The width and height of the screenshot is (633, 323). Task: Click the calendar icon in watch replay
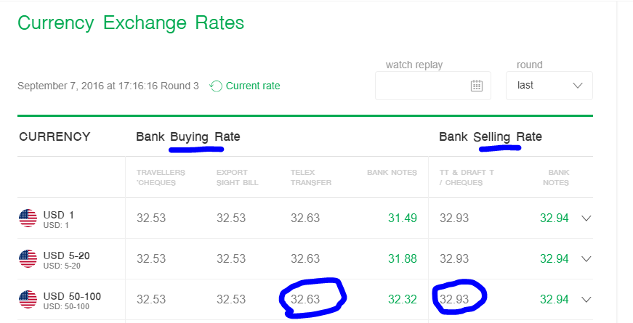477,86
